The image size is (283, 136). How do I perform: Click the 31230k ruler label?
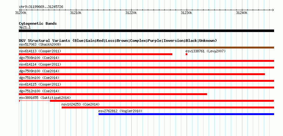pyautogui.click(x=187, y=13)
